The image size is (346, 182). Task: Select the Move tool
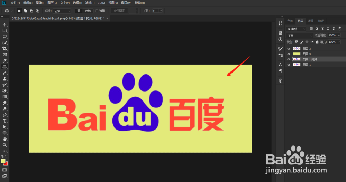pos(4,25)
